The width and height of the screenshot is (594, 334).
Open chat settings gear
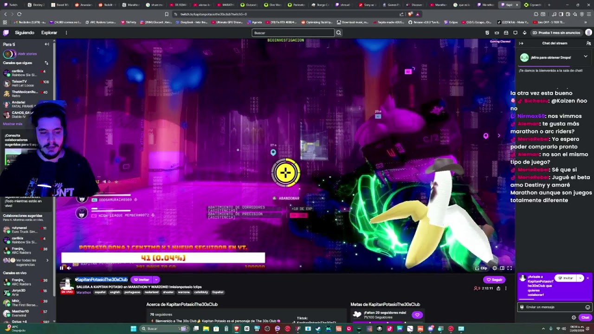[574, 318]
